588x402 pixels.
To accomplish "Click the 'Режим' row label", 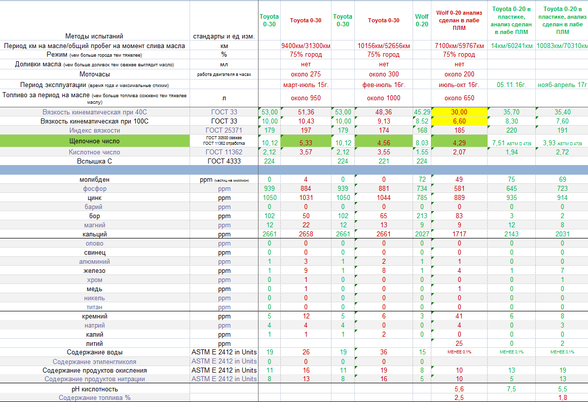I will pos(94,55).
